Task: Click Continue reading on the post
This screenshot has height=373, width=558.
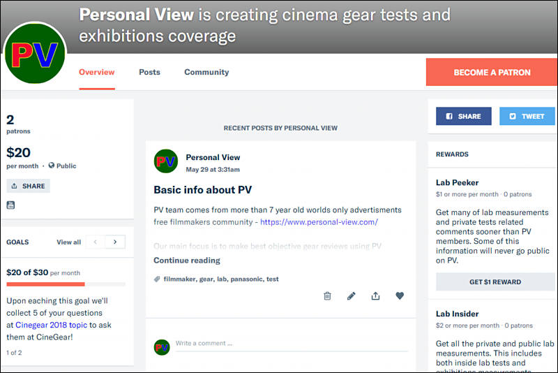Action: pyautogui.click(x=187, y=261)
